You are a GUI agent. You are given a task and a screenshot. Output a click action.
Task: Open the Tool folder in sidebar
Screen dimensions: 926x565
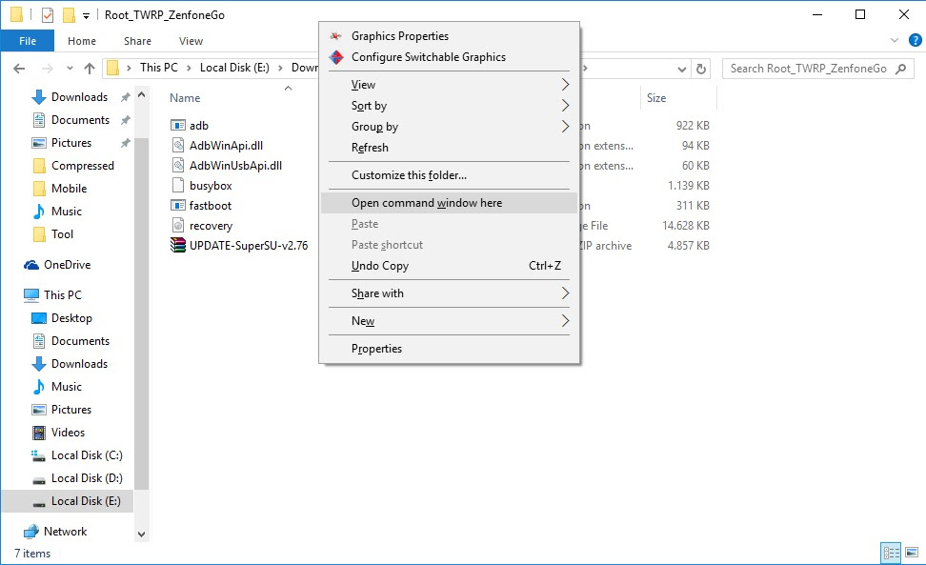coord(62,234)
